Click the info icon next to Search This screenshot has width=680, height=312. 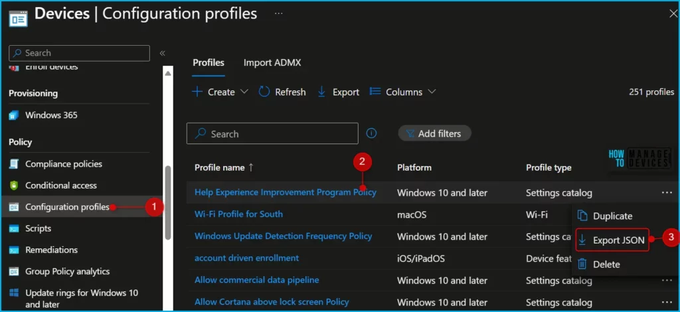372,133
